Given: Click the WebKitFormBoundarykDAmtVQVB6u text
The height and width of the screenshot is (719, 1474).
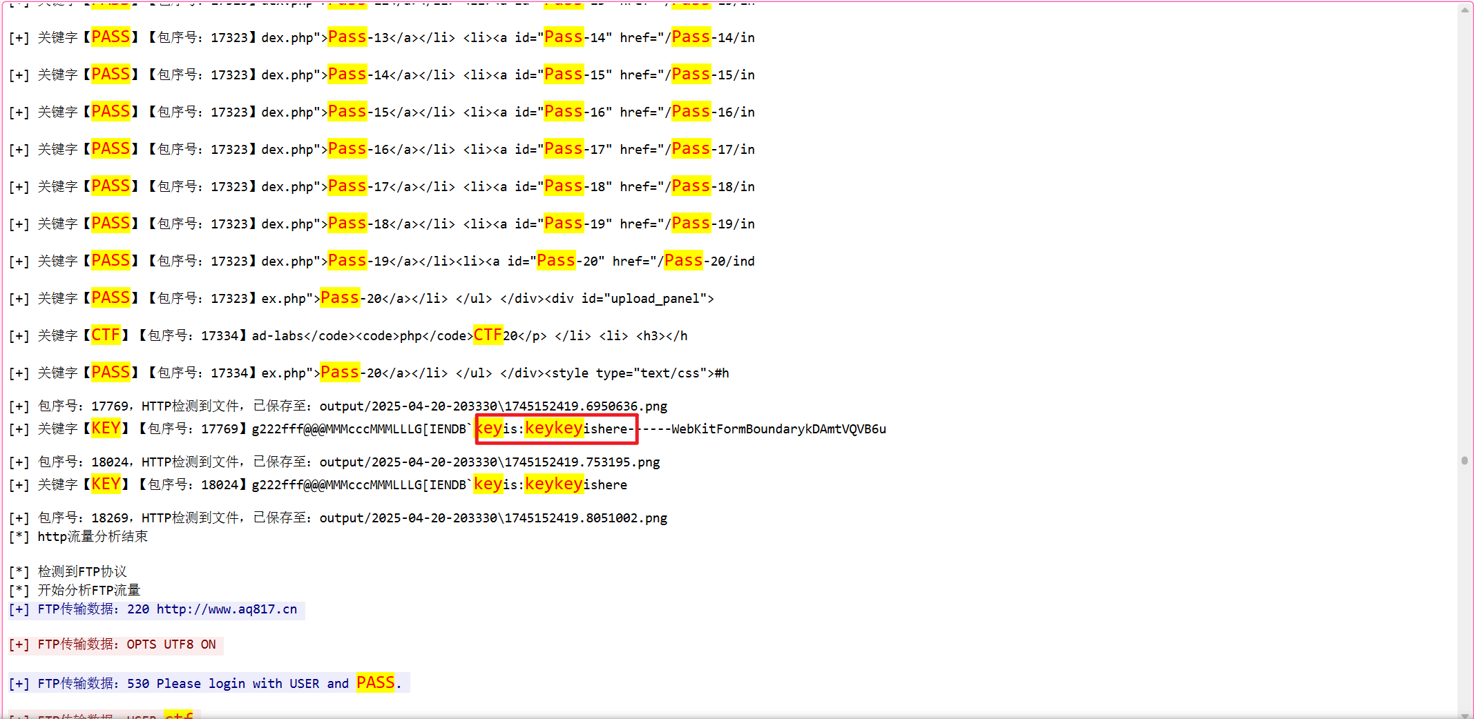Looking at the screenshot, I should click(x=778, y=429).
